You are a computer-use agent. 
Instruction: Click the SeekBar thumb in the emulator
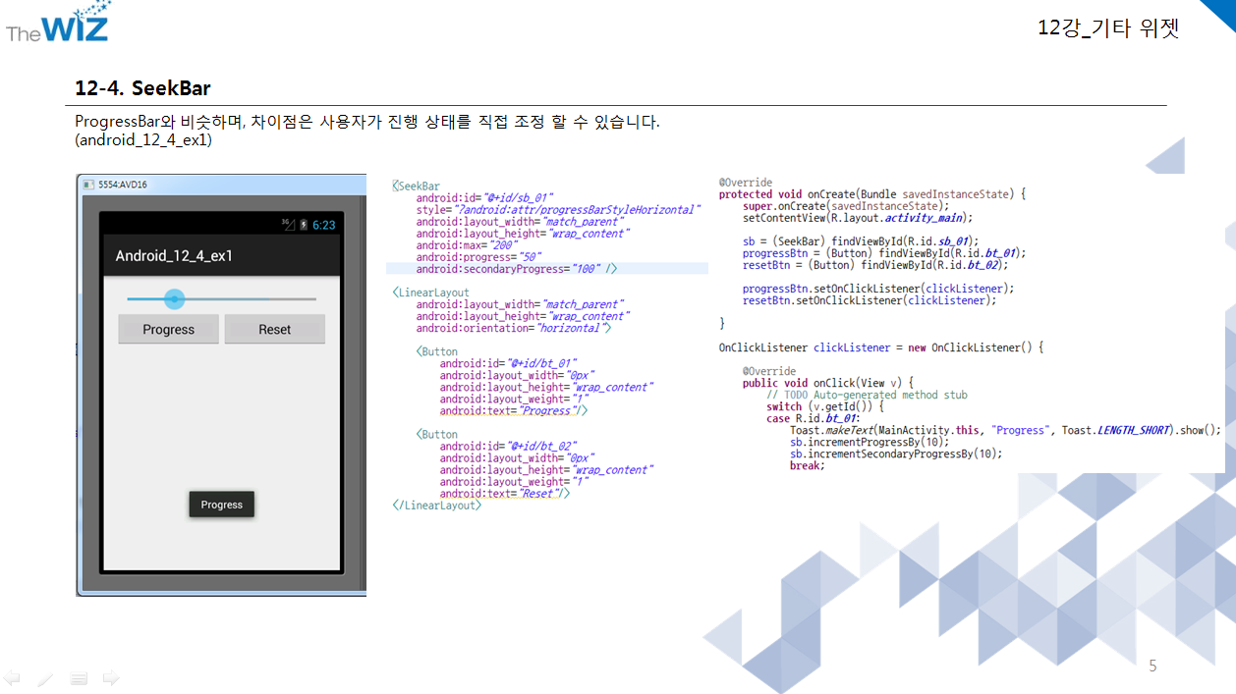[x=174, y=298]
